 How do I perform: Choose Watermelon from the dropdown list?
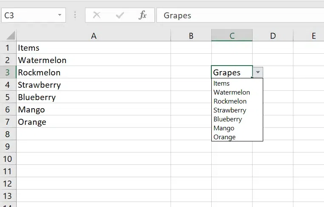(232, 92)
